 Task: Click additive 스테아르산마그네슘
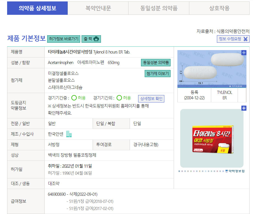point(65,87)
